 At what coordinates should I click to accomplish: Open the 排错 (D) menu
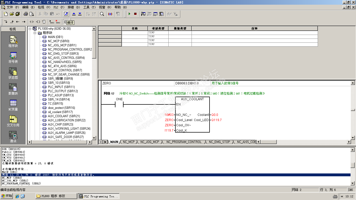click(x=74, y=7)
